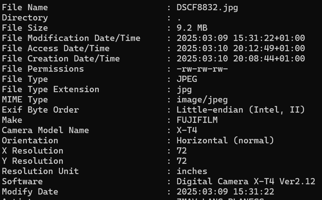This screenshot has height=200, width=322.
Task: Click the camera model value X-T4
Action: [x=187, y=130]
